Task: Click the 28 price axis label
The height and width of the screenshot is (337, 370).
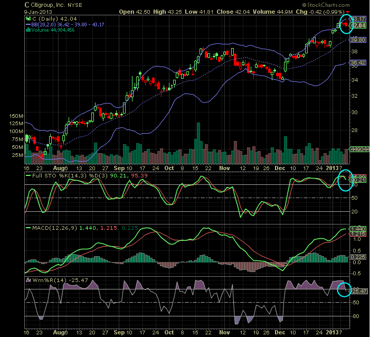Action: 354,130
